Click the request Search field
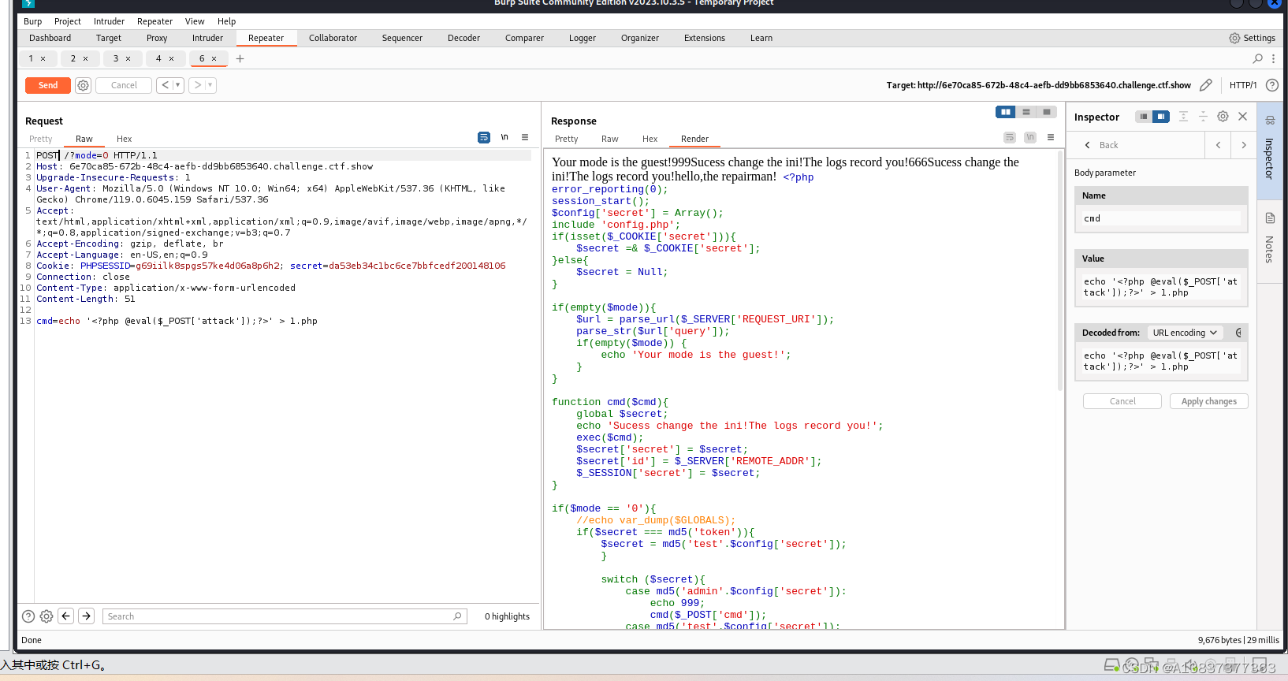The height and width of the screenshot is (681, 1288). pos(285,616)
